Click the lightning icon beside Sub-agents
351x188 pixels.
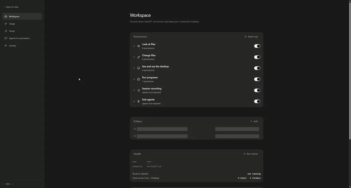point(139,101)
